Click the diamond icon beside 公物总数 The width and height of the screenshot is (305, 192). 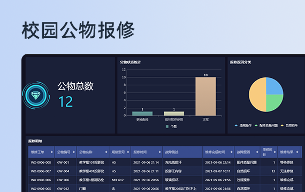click(36, 95)
